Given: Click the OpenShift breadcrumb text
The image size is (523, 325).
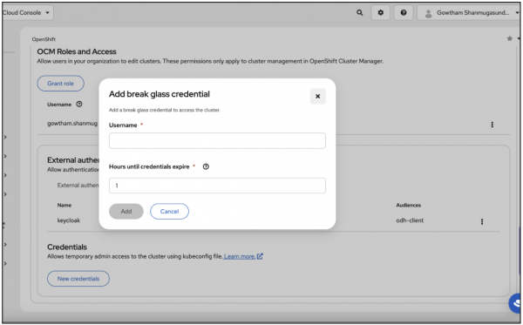Looking at the screenshot, I should (x=44, y=39).
